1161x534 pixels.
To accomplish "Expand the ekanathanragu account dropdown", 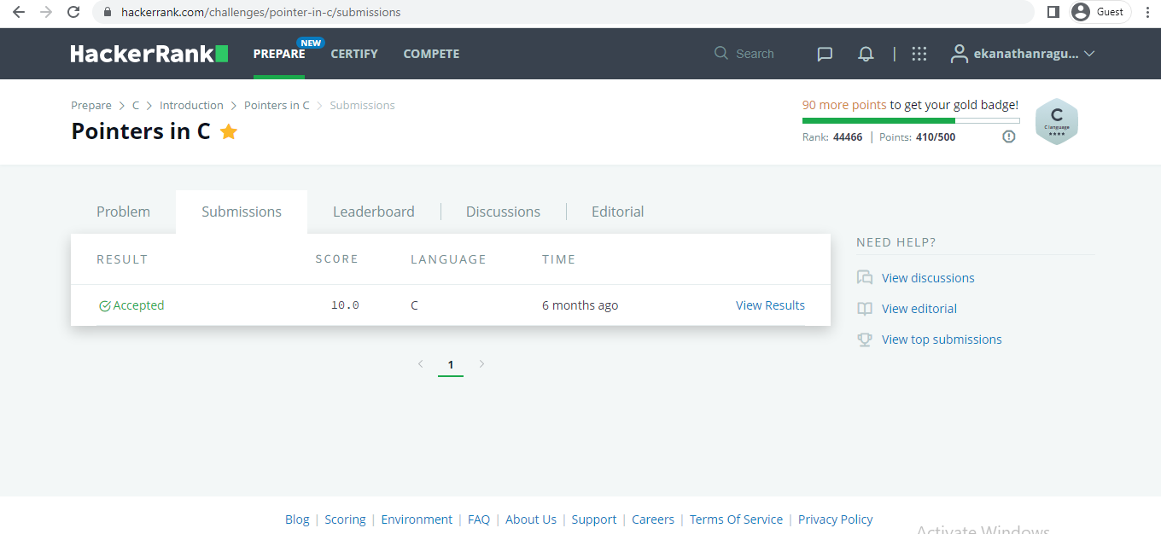I will tap(1035, 54).
